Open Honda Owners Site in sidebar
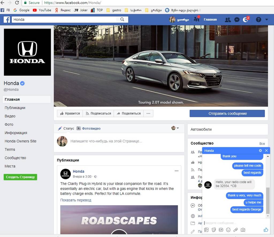Screen dimensions: 274x237 pos(20,141)
